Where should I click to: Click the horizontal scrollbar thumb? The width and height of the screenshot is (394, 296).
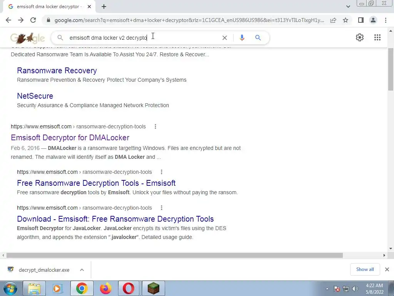(175, 256)
